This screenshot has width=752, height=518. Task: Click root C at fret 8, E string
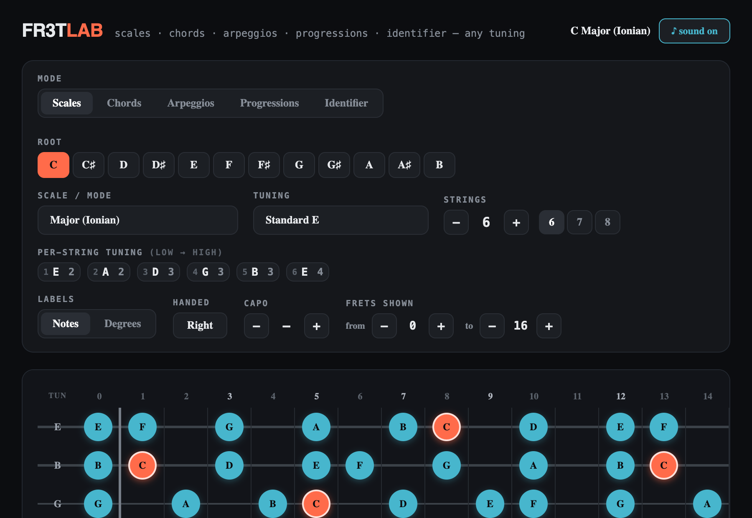click(447, 427)
